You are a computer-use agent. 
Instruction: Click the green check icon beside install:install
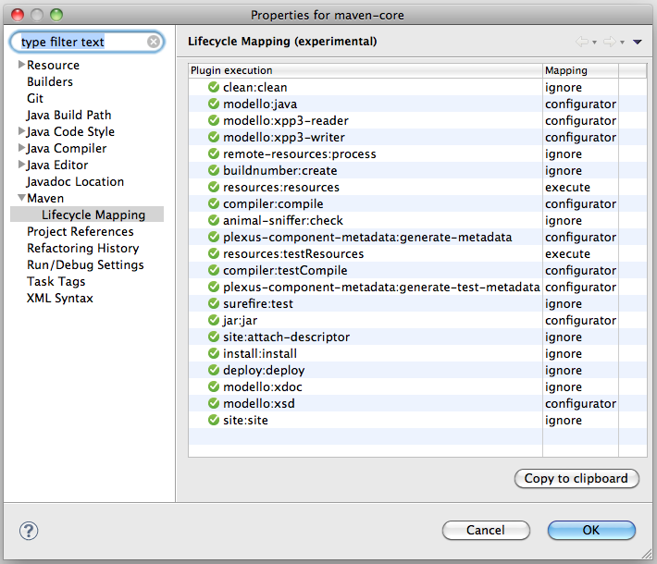214,353
